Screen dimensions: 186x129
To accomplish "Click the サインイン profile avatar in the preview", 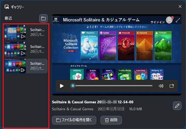I will tap(169, 20).
